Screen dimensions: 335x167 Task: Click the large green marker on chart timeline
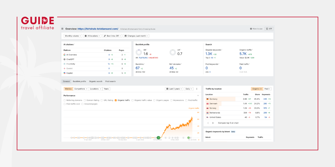tap(159, 137)
